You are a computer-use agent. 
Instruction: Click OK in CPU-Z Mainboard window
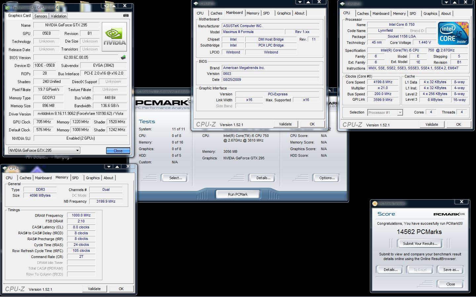(312, 124)
